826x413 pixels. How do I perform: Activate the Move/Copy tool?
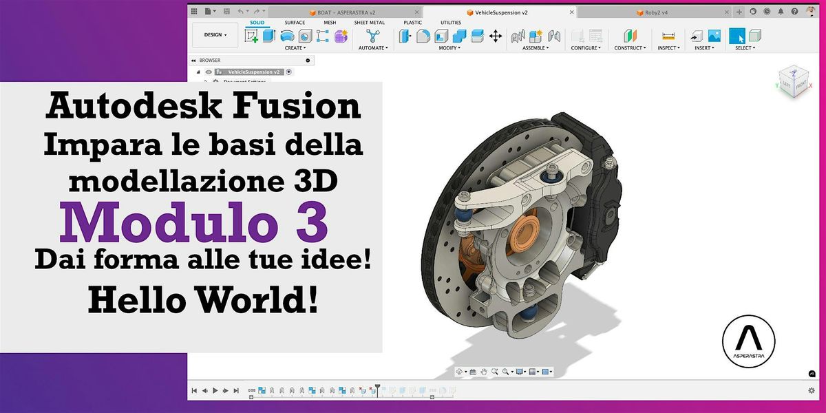(496, 36)
